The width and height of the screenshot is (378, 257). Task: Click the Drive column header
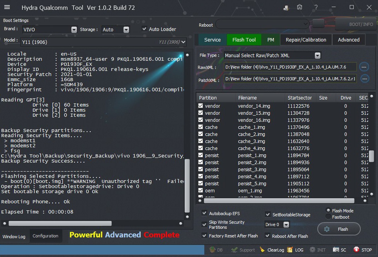(346, 98)
